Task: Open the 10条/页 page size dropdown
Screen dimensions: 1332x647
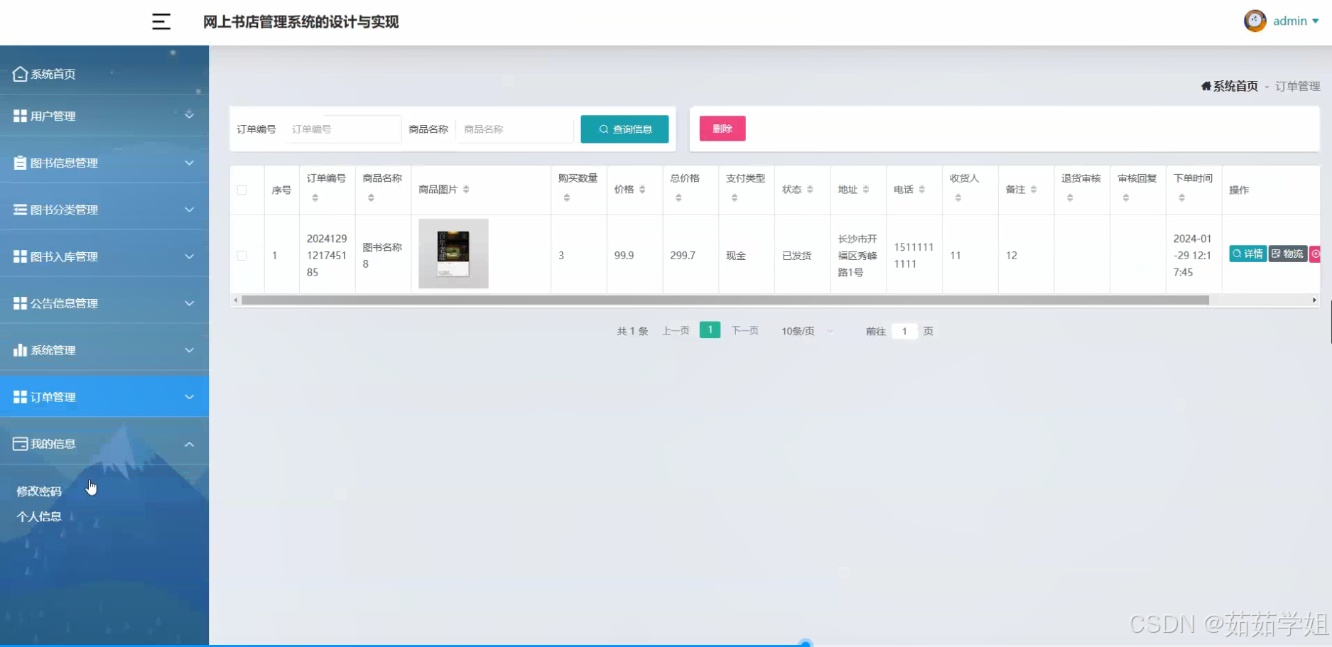Action: coord(805,330)
